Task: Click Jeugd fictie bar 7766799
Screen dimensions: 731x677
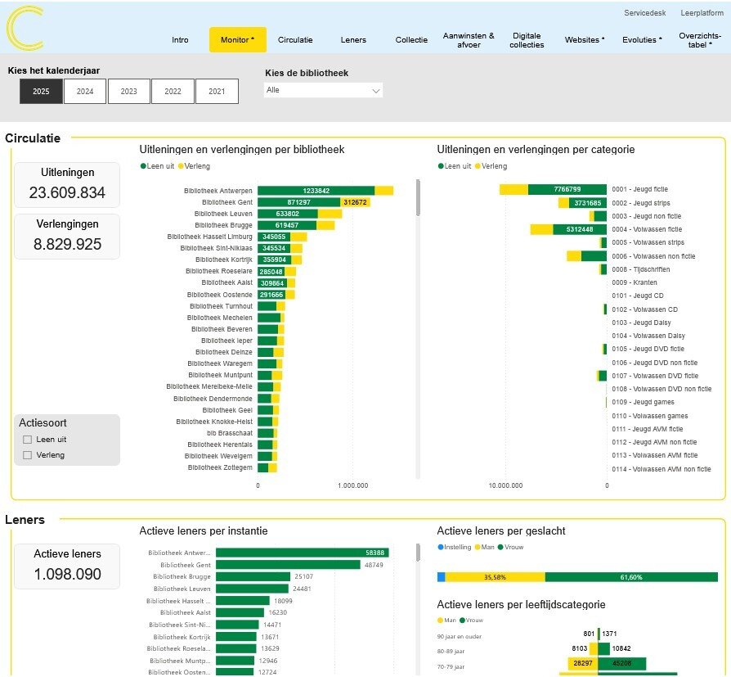Action: point(567,189)
